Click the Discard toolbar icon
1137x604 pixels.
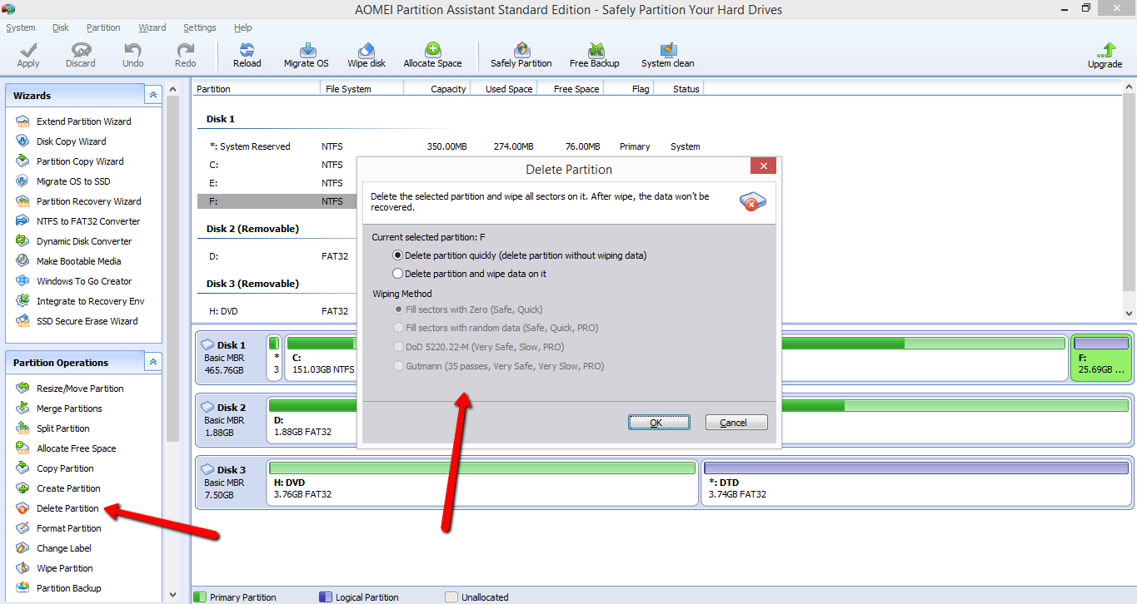pyautogui.click(x=81, y=55)
